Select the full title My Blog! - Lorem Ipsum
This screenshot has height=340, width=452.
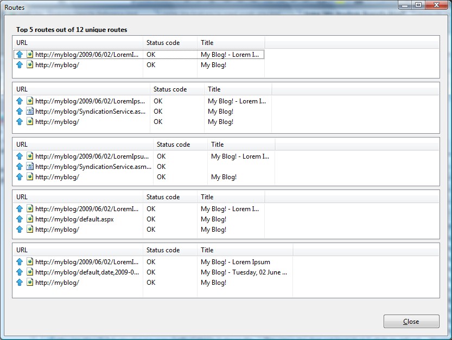click(235, 262)
